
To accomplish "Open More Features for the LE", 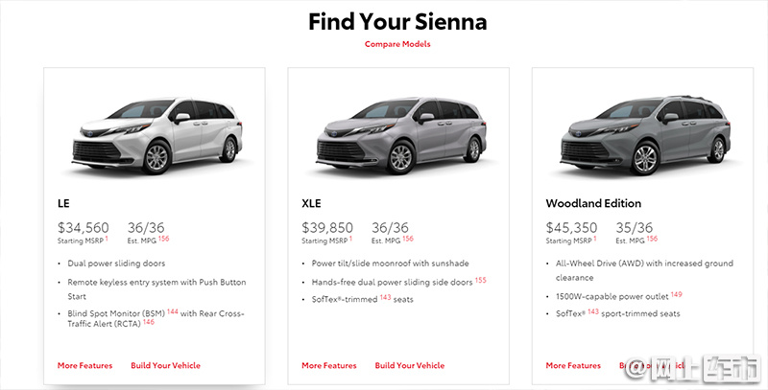I will coord(84,365).
